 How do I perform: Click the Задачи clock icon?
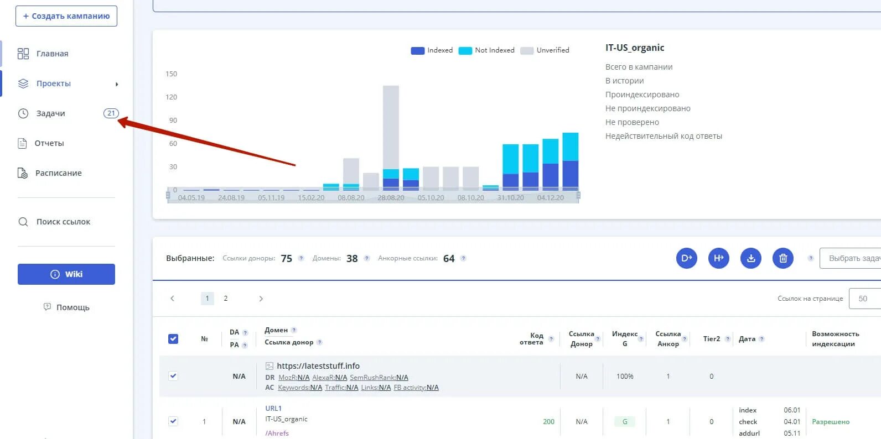point(23,113)
